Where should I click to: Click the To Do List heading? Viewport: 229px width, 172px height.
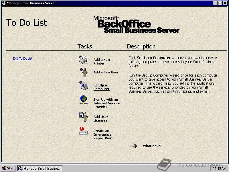[27, 23]
